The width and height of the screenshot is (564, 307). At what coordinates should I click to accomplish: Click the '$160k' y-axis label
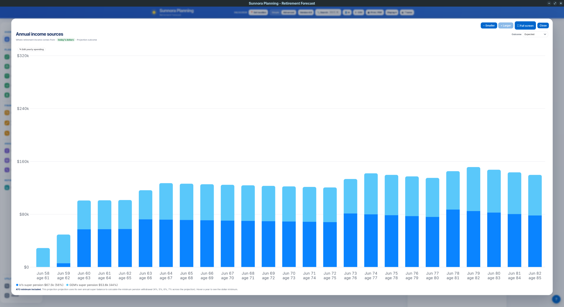pyautogui.click(x=23, y=162)
